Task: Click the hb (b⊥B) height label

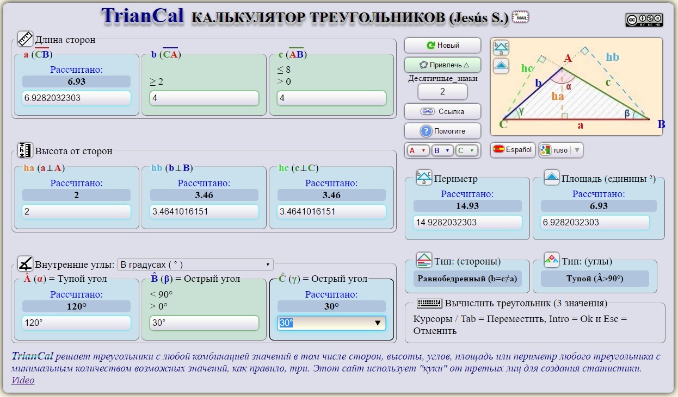Action: (x=172, y=168)
